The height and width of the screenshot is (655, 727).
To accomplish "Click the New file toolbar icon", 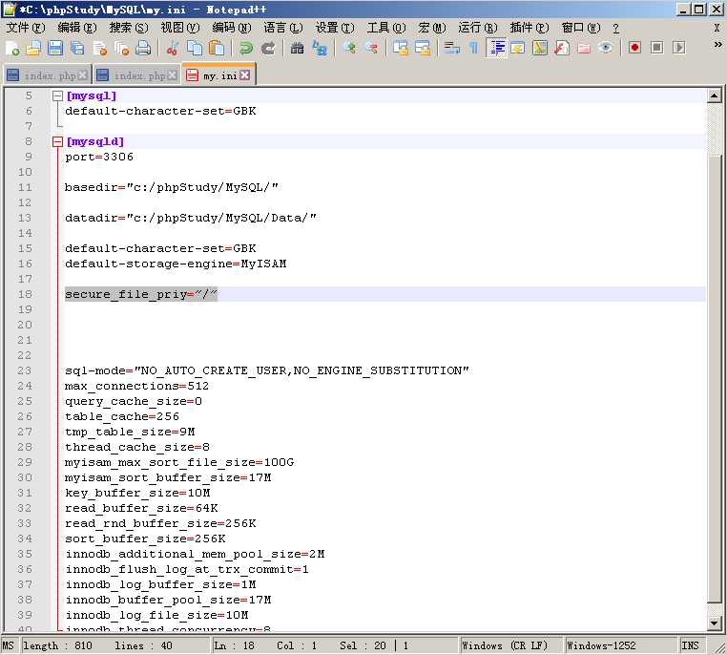I will coord(12,49).
